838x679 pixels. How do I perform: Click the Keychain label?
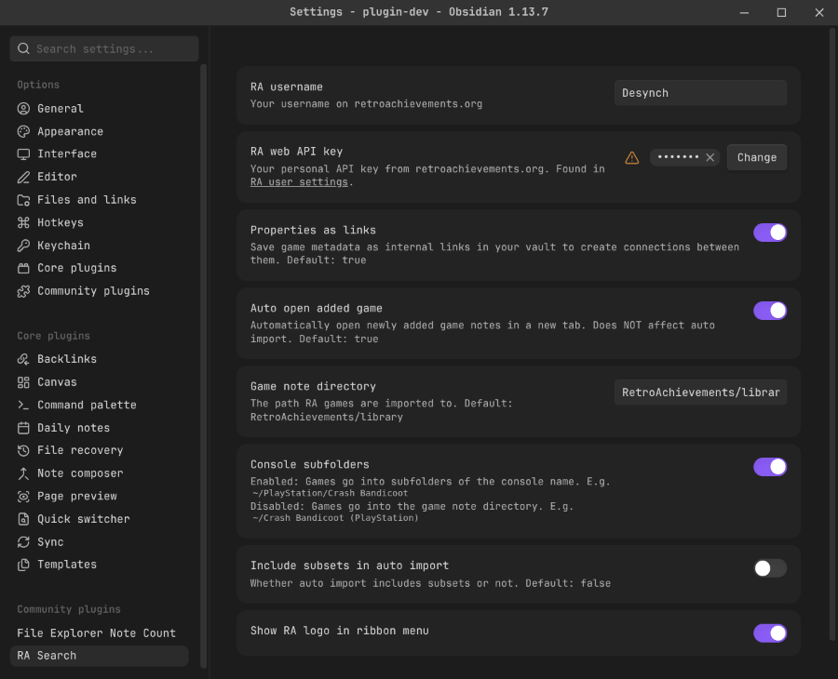pyautogui.click(x=63, y=246)
